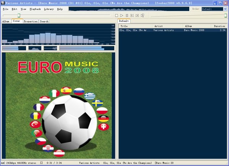Go to the previous track
The image size is (229, 166).
132,16
